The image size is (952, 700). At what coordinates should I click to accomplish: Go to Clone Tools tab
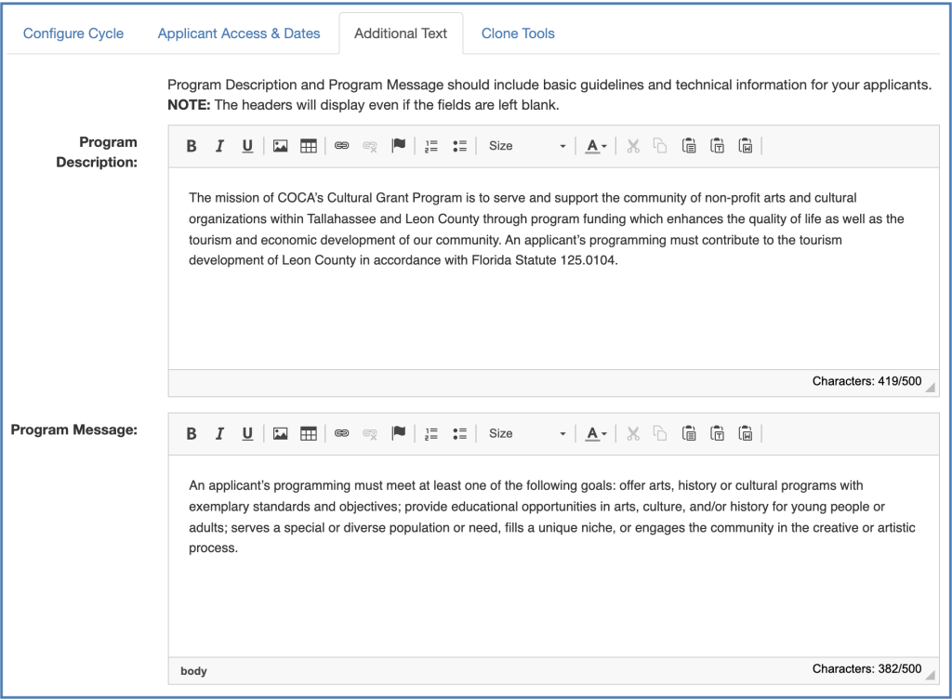tap(518, 33)
